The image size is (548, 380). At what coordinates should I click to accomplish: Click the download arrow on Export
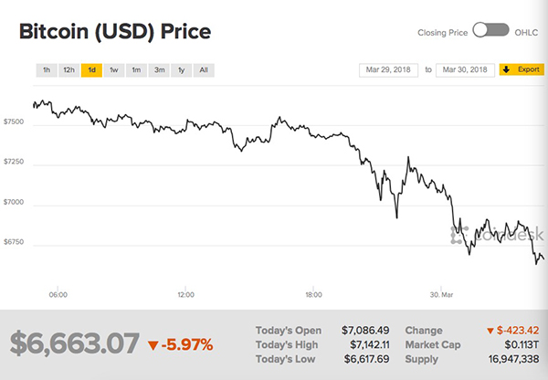click(506, 69)
